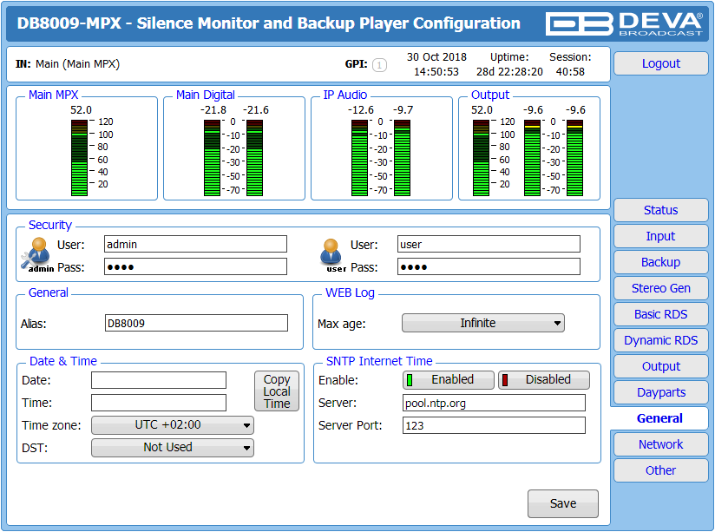This screenshot has height=532, width=715.
Task: Click the user account Pass field
Action: [x=489, y=266]
